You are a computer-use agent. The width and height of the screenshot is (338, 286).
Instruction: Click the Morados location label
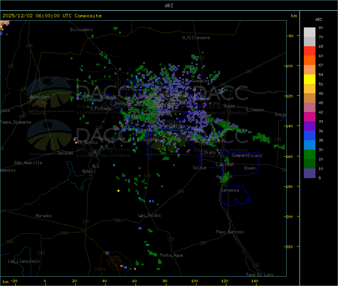44,216
